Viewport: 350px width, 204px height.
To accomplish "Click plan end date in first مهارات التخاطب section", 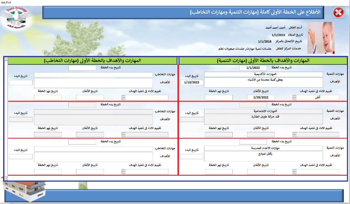I will click(48, 98).
